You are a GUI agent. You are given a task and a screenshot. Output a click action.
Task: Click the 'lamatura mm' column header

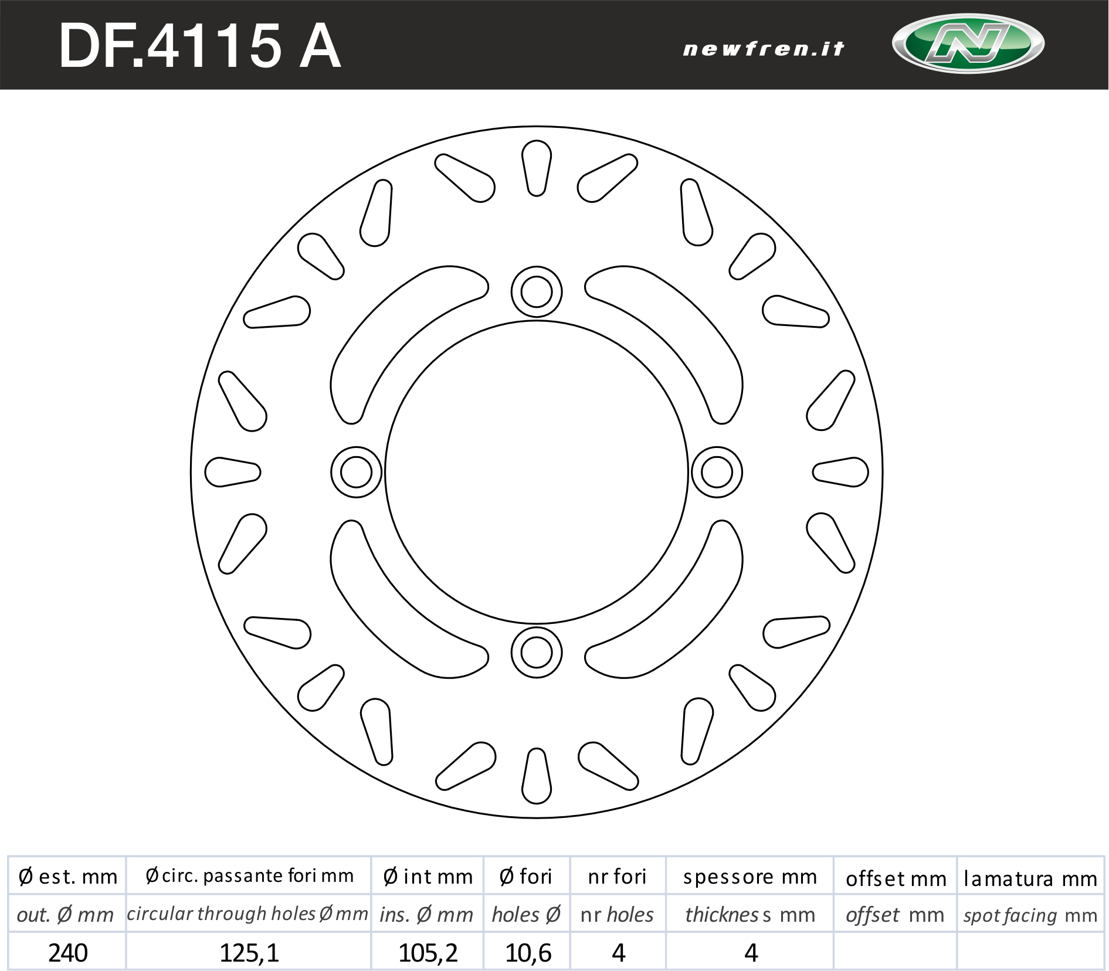(x=1030, y=878)
